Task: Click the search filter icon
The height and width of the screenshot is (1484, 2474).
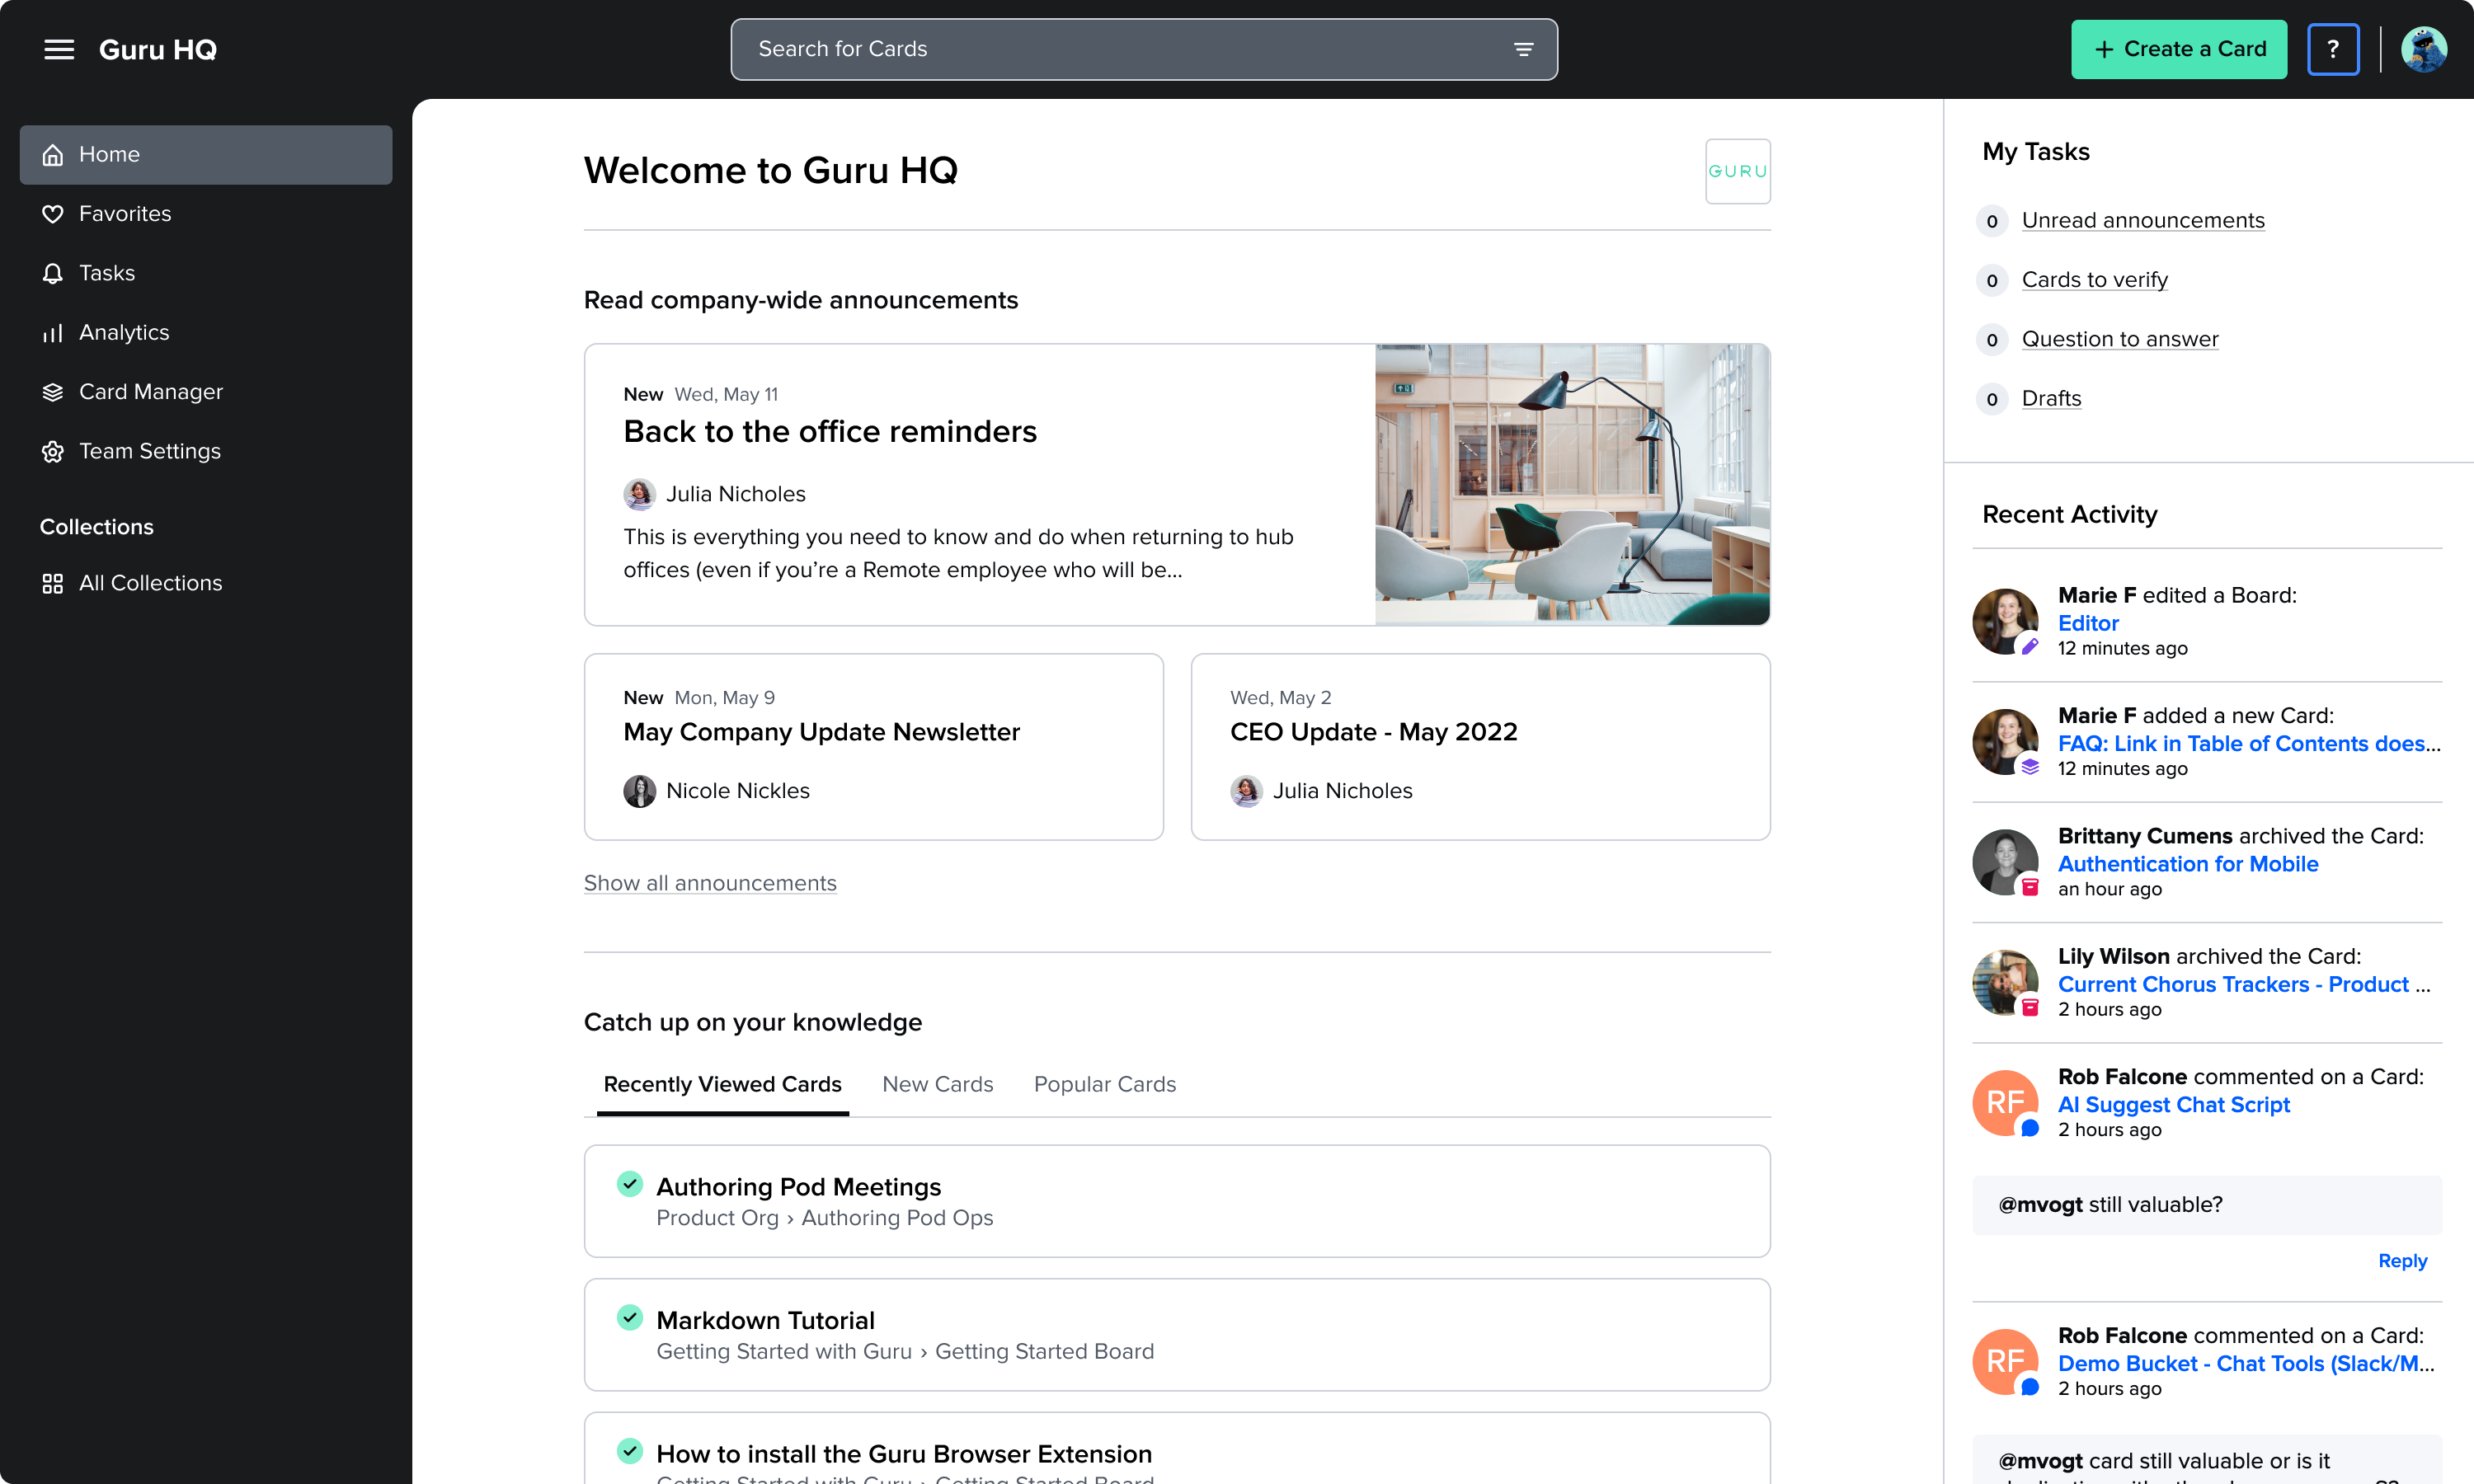Action: click(1523, 49)
